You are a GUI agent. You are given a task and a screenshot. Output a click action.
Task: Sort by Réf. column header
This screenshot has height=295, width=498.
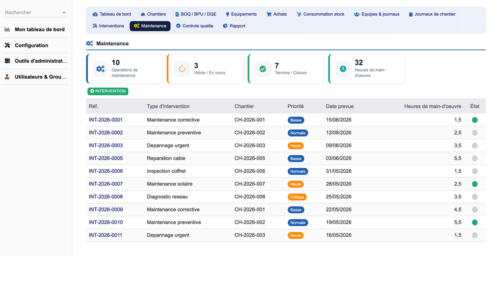(93, 106)
